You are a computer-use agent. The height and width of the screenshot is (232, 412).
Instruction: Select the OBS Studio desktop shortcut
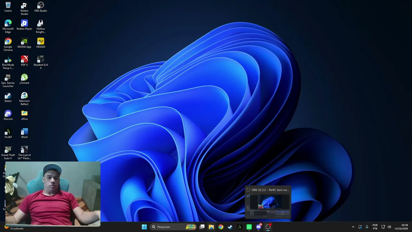(41, 7)
